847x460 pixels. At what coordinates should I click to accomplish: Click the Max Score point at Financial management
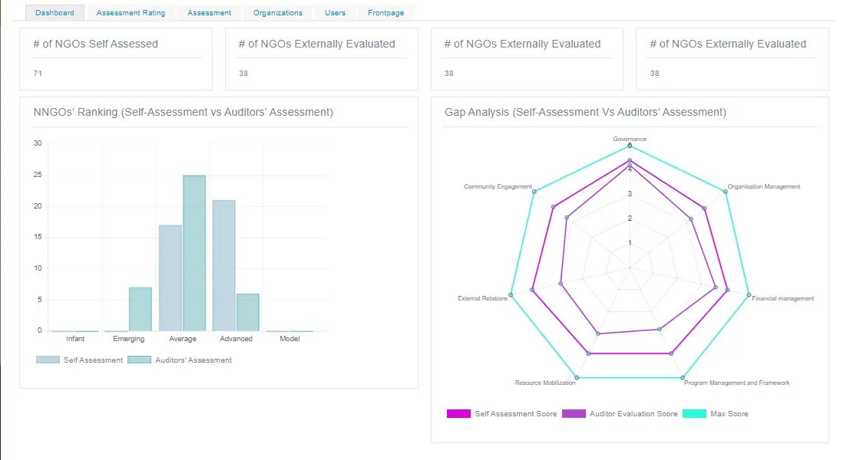749,295
